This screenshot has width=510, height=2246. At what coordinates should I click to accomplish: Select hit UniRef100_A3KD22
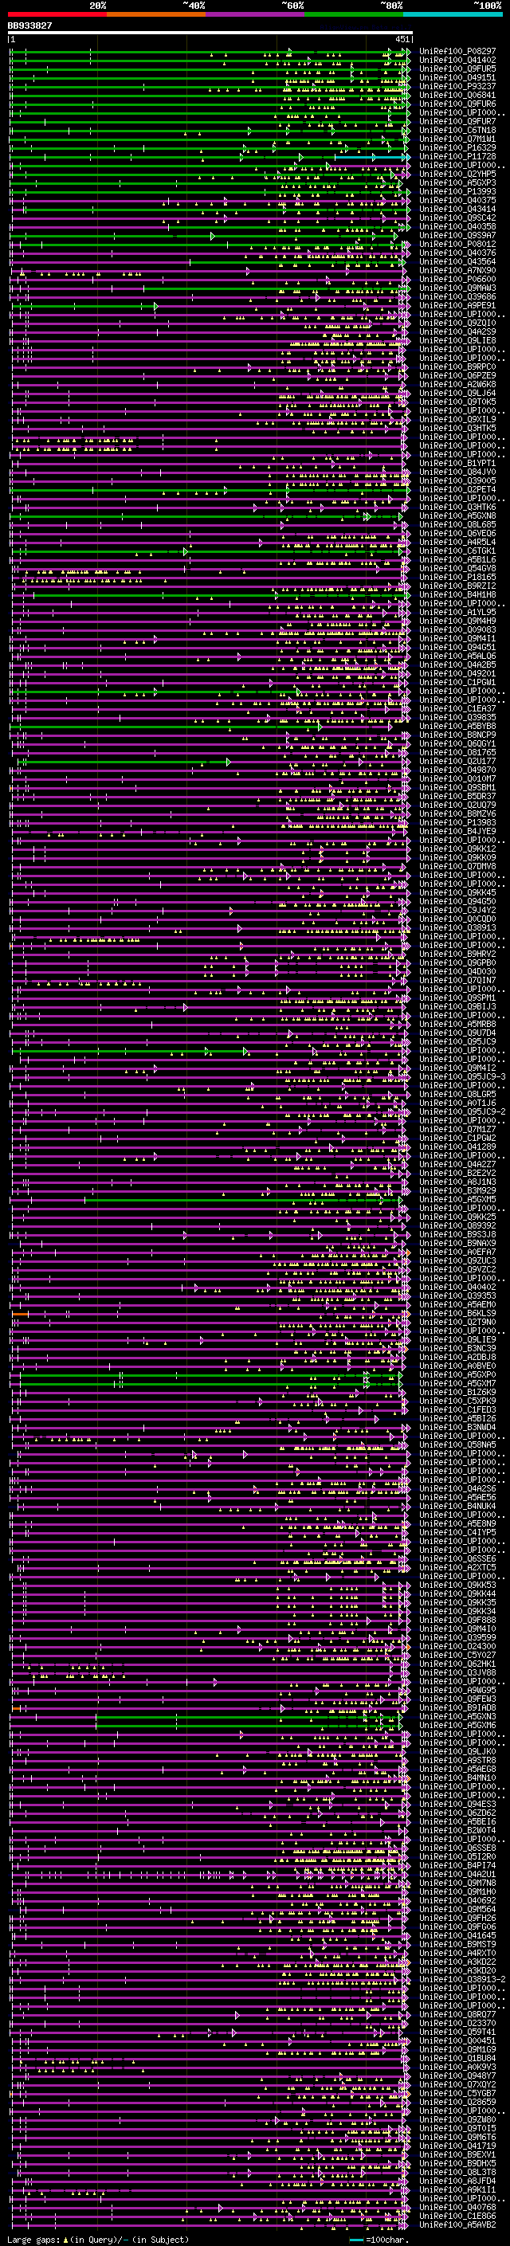coord(457,1962)
